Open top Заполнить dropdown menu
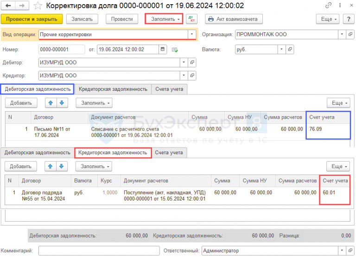Screen dimensions: 356x257 164,19
